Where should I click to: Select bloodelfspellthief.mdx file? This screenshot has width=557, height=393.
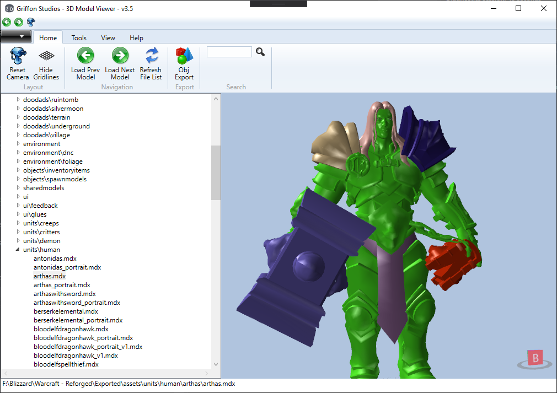click(66, 364)
